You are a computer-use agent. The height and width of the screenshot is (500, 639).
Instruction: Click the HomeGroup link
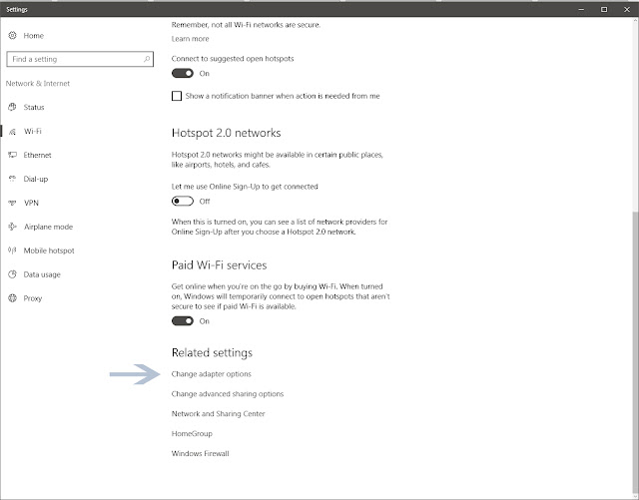click(192, 433)
